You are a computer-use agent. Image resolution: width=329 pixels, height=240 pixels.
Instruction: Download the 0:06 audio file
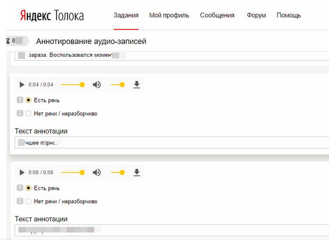137,172
